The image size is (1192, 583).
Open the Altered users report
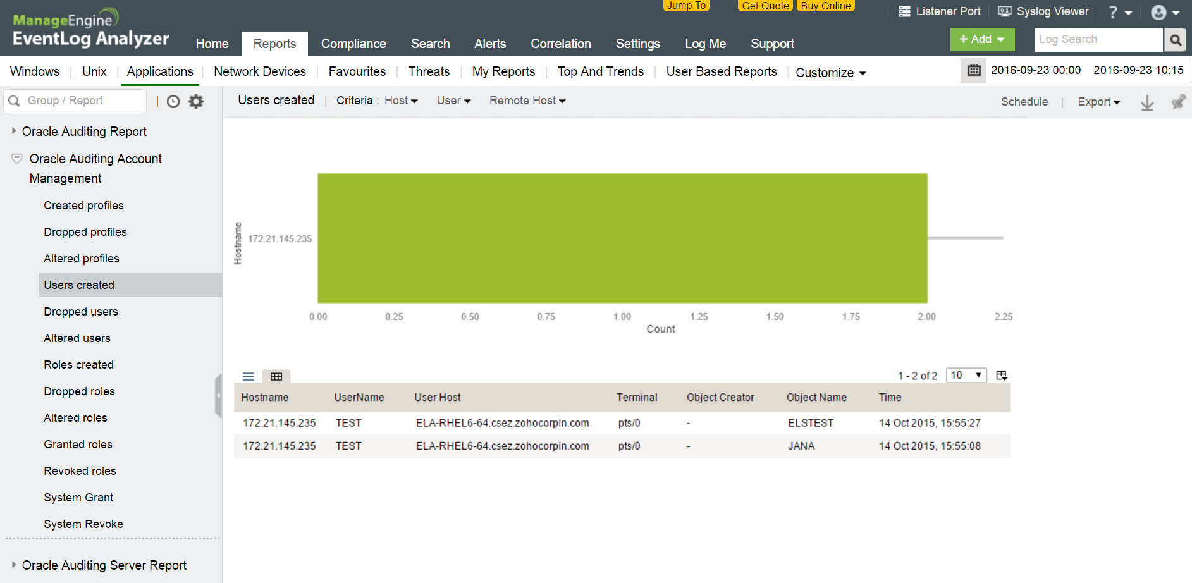77,338
